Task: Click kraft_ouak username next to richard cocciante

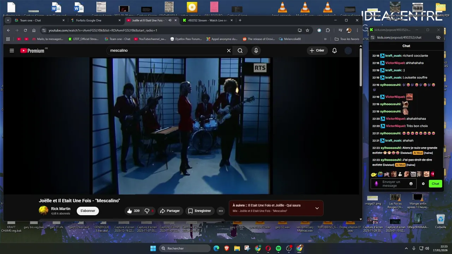Action: pos(393,56)
